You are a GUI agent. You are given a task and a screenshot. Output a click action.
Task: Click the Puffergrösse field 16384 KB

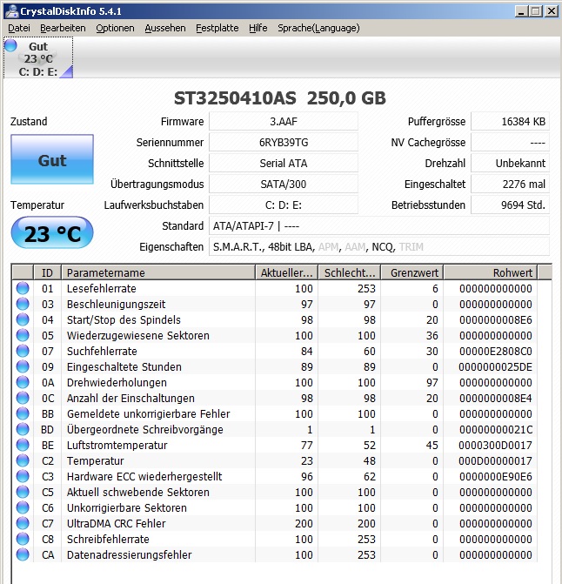(511, 122)
